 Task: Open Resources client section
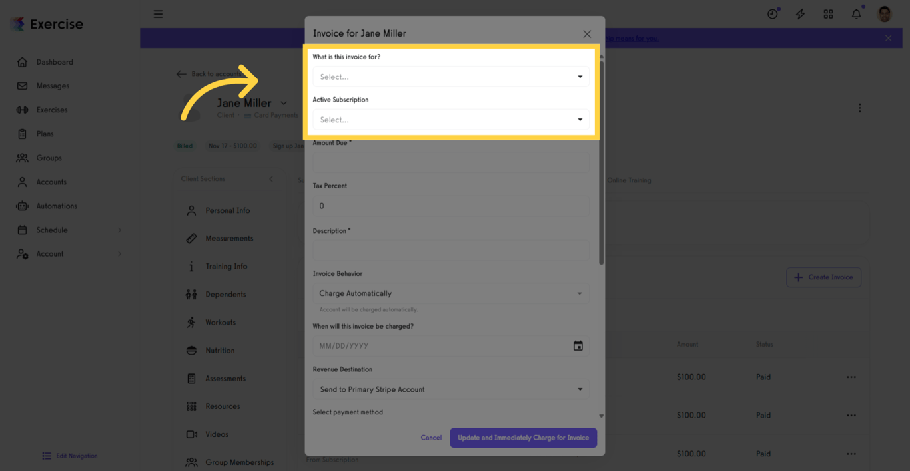(223, 406)
